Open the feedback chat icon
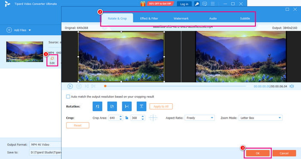 tap(205, 4)
